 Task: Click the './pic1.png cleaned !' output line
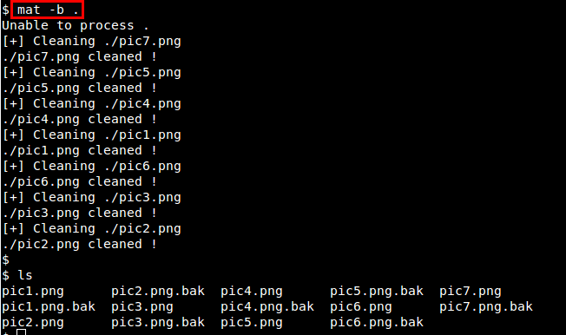point(79,150)
